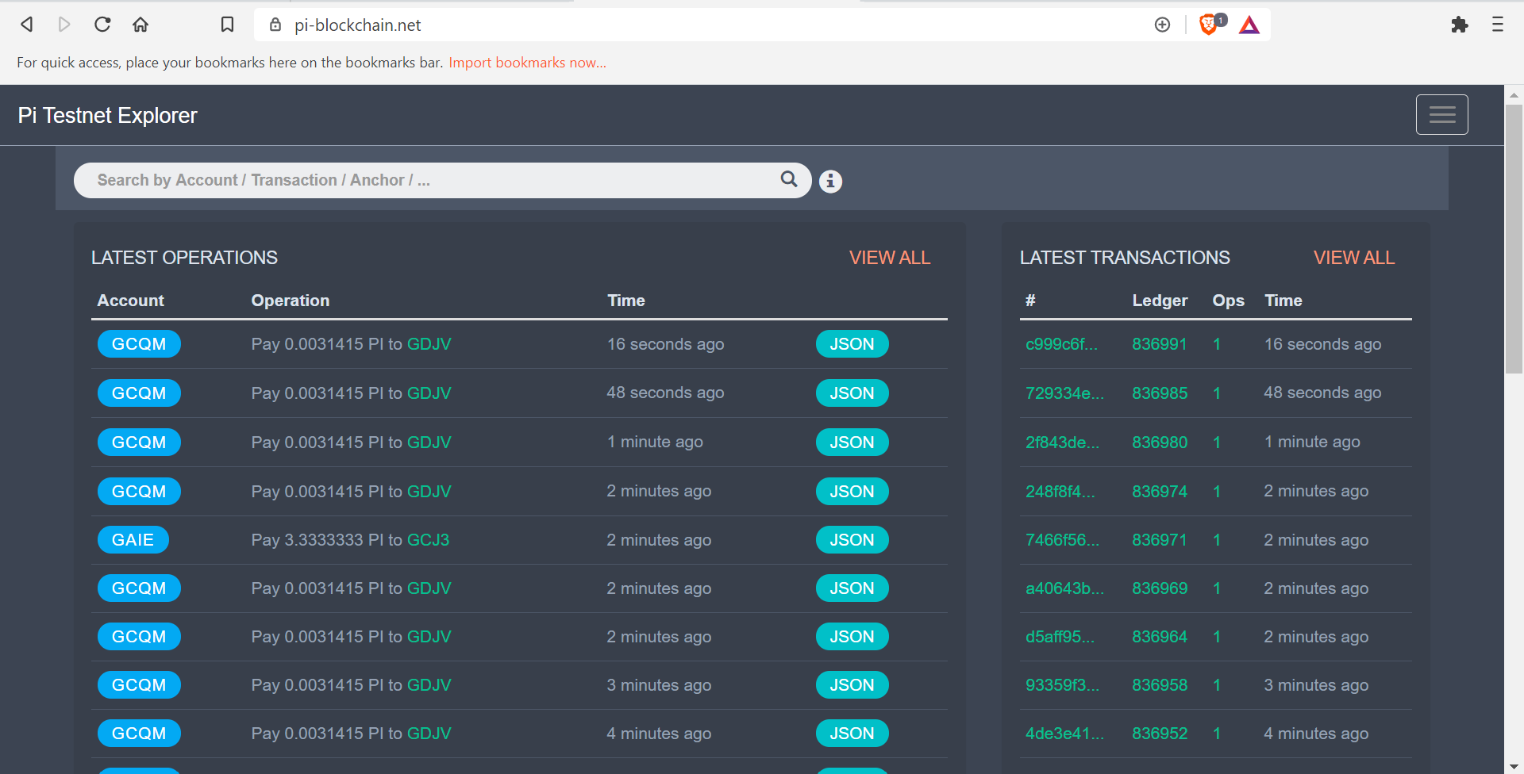Open ledger 836985
Viewport: 1524px width, 774px height.
pyautogui.click(x=1159, y=393)
